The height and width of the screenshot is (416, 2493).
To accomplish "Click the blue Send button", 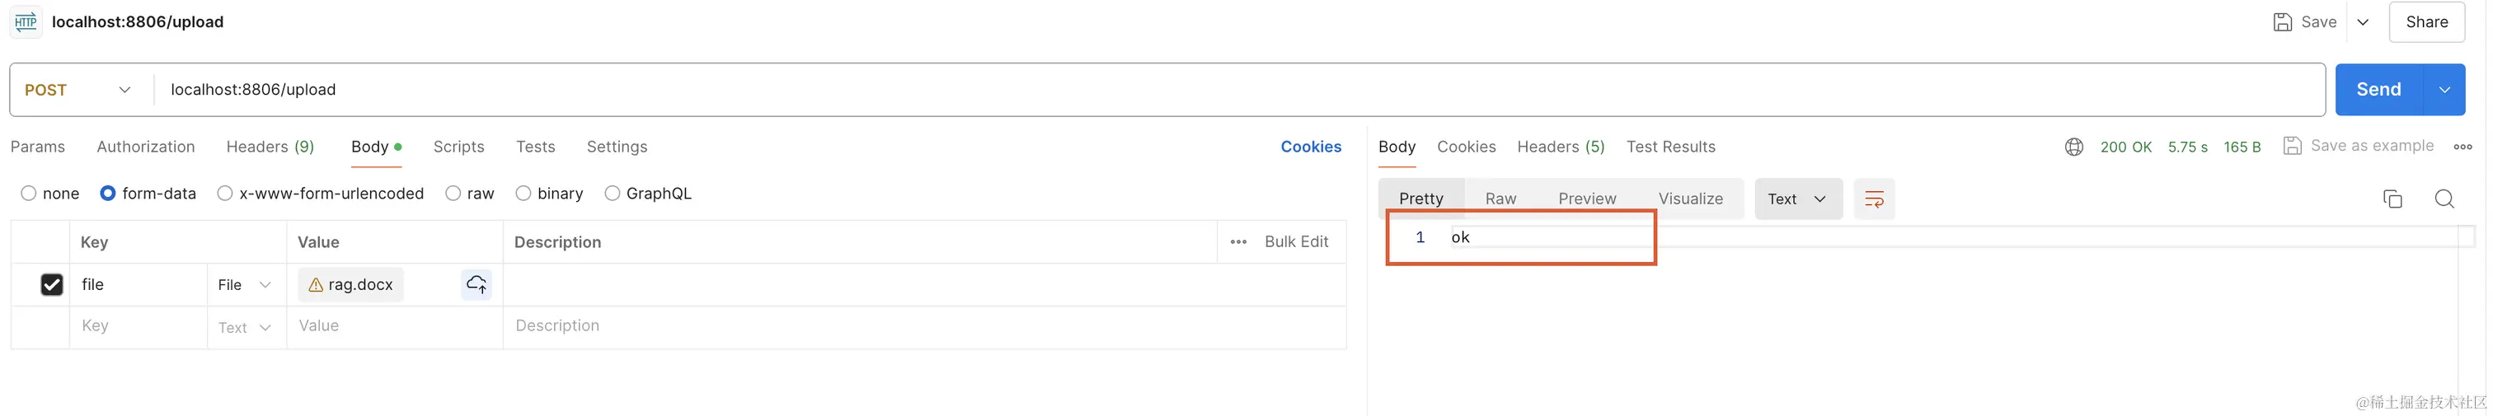I will (x=2378, y=90).
